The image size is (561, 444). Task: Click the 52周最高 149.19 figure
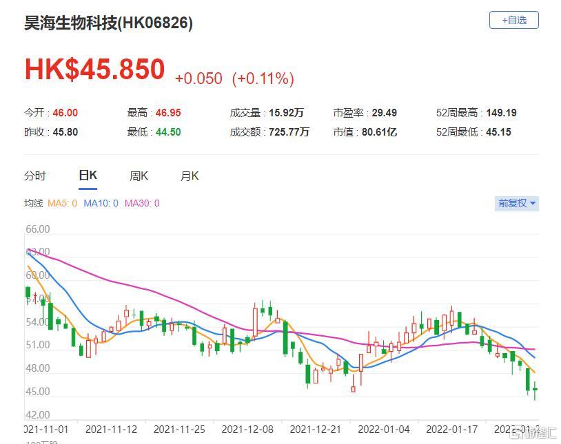[x=500, y=113]
